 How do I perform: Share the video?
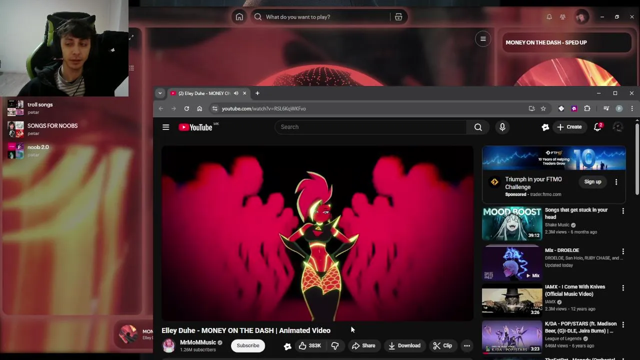[363, 345]
